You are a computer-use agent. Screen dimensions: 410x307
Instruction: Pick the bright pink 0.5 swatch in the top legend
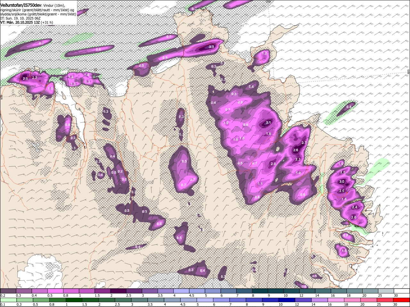(55, 291)
